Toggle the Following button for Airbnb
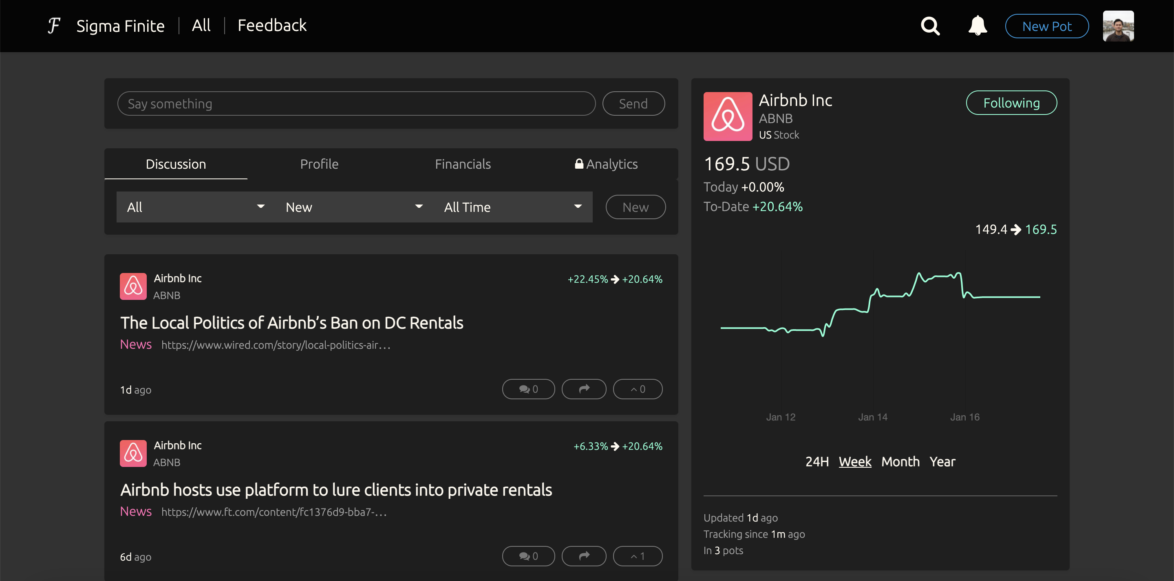This screenshot has width=1174, height=581. coord(1011,103)
